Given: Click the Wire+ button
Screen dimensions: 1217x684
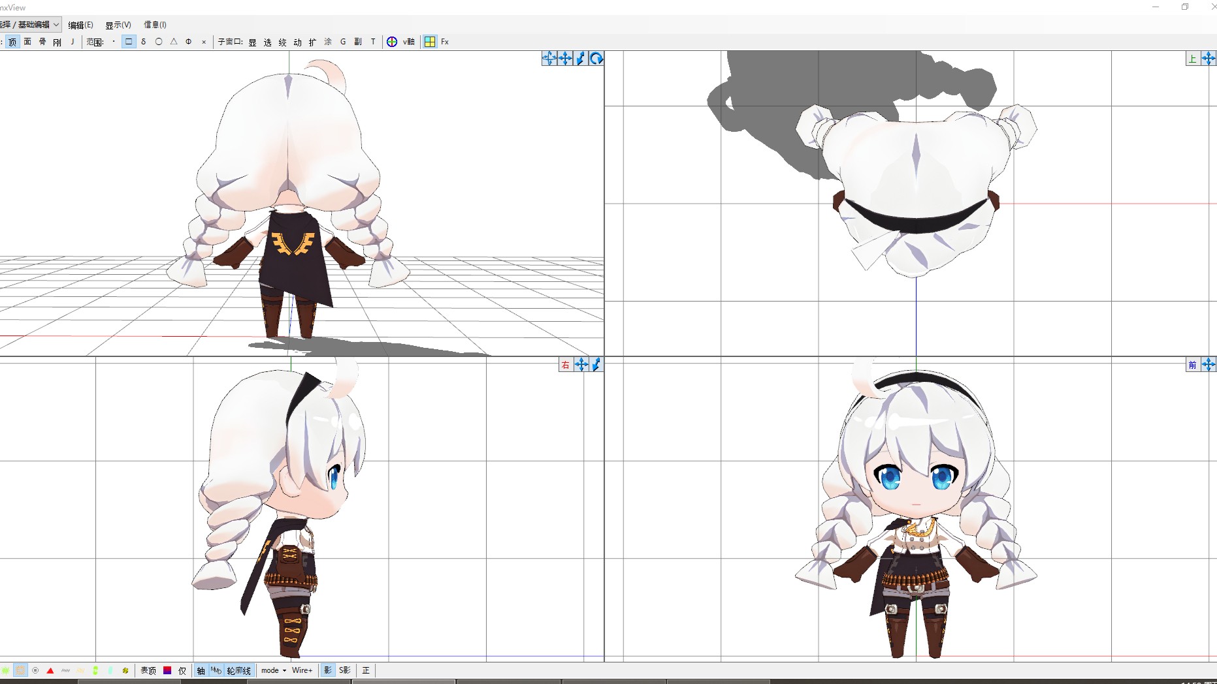Looking at the screenshot, I should (302, 670).
